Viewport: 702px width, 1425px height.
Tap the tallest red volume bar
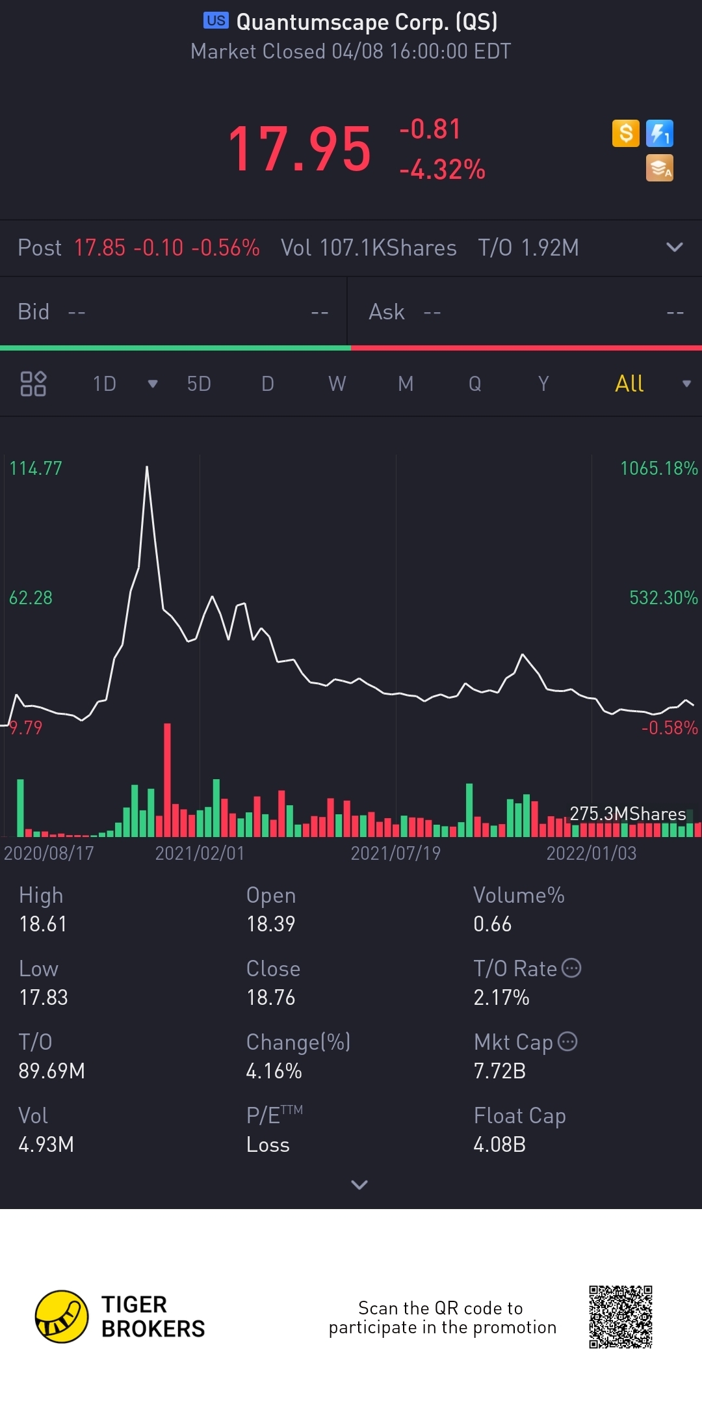coord(168,779)
